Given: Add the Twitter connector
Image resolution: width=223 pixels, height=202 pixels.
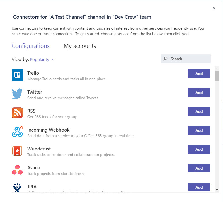Looking at the screenshot, I should pos(199,93).
